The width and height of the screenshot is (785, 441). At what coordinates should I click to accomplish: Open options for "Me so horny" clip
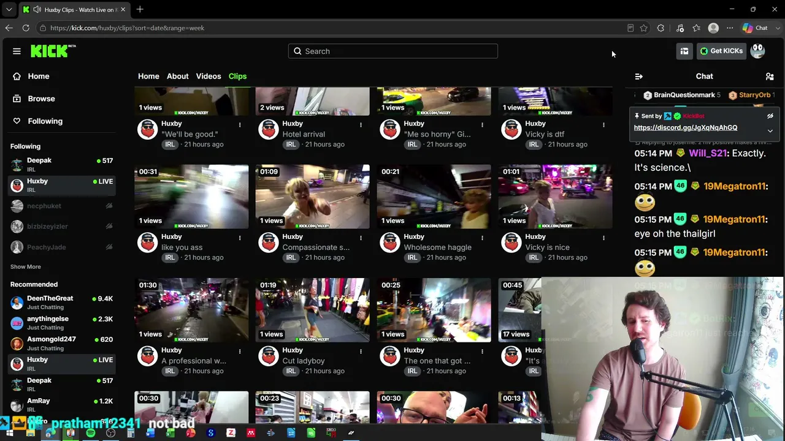pos(482,125)
